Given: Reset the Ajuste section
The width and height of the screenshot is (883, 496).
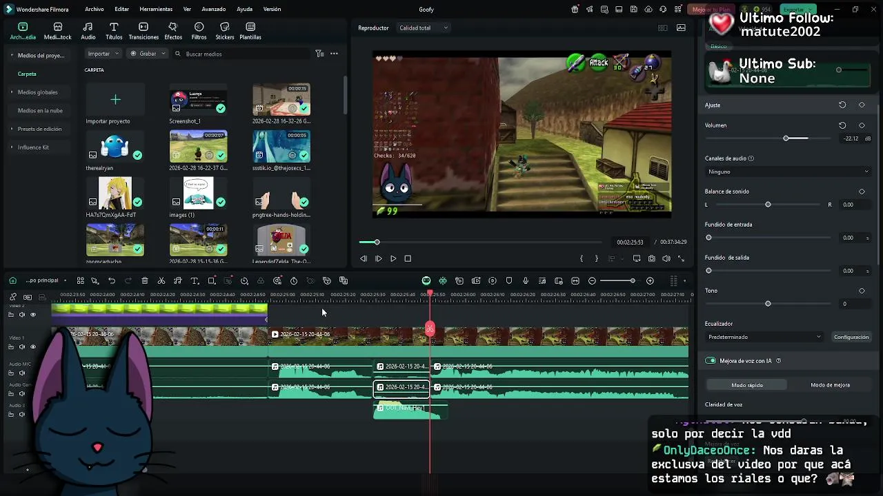Looking at the screenshot, I should pyautogui.click(x=842, y=105).
